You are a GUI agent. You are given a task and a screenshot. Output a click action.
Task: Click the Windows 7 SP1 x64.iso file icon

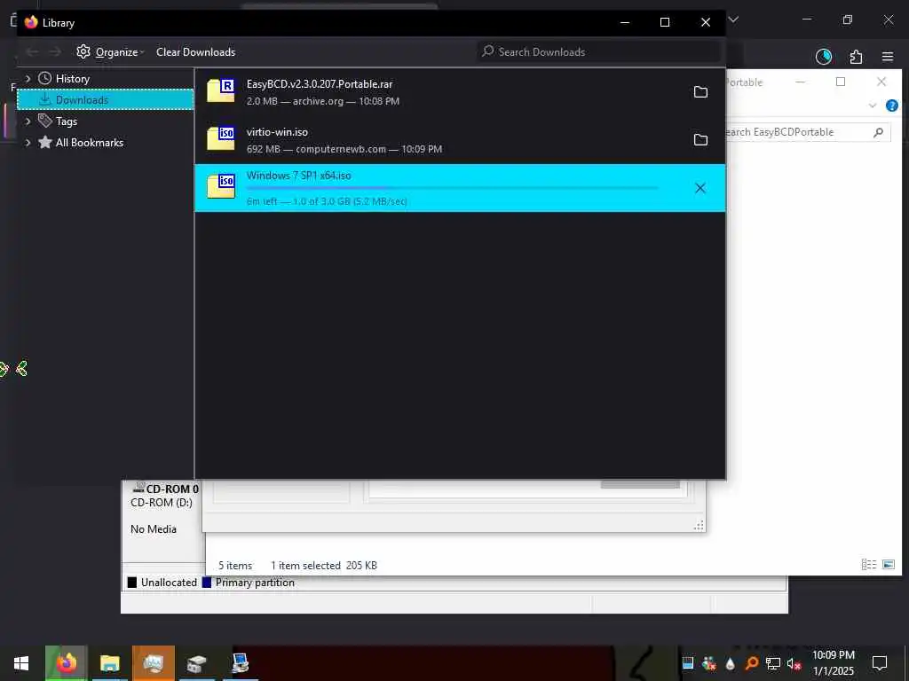[221, 186]
